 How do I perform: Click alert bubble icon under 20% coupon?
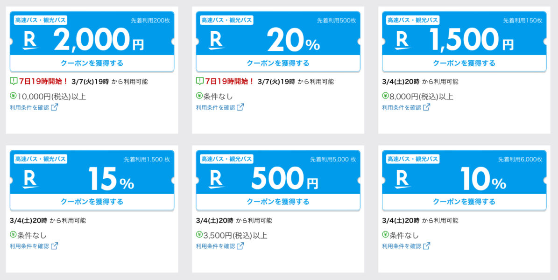coord(200,82)
